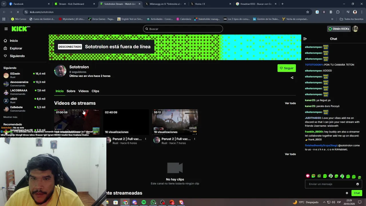The height and width of the screenshot is (206, 366).
Task: Show hidden bookmarks overflow chevron
Action: point(332,19)
